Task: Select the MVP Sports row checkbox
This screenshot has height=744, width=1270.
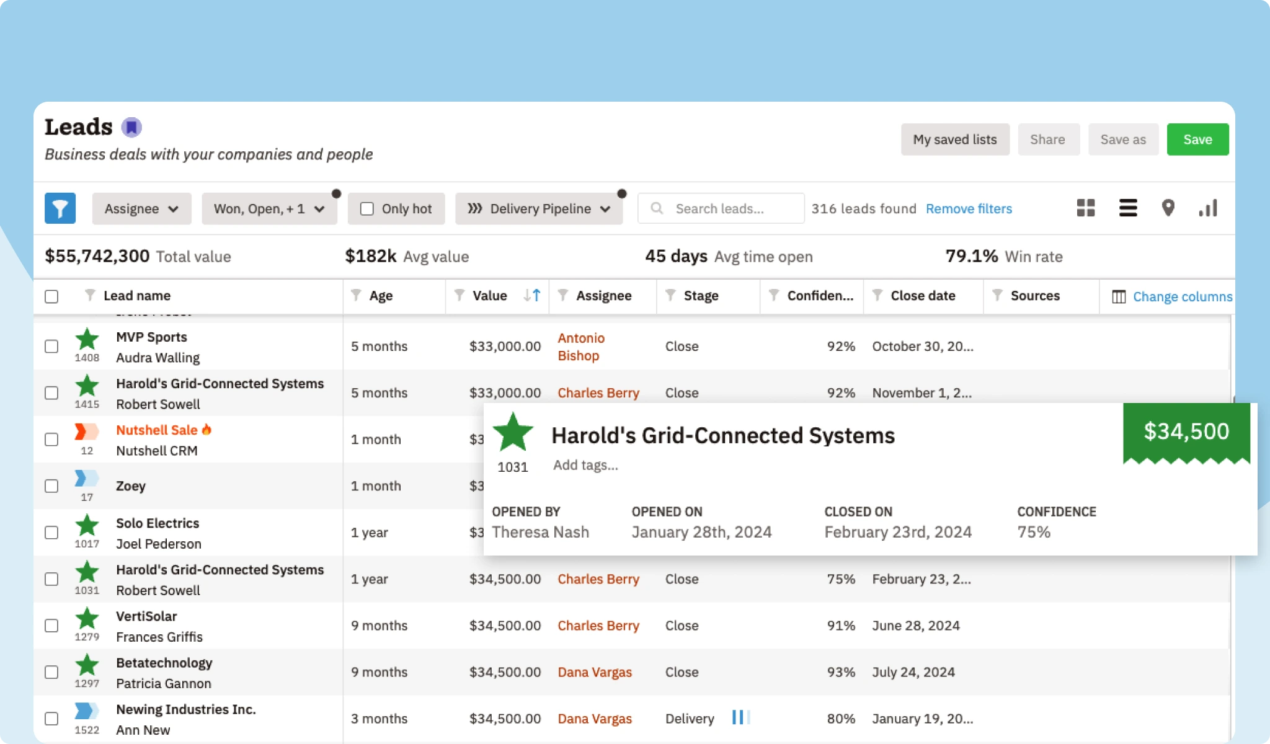Action: tap(51, 347)
